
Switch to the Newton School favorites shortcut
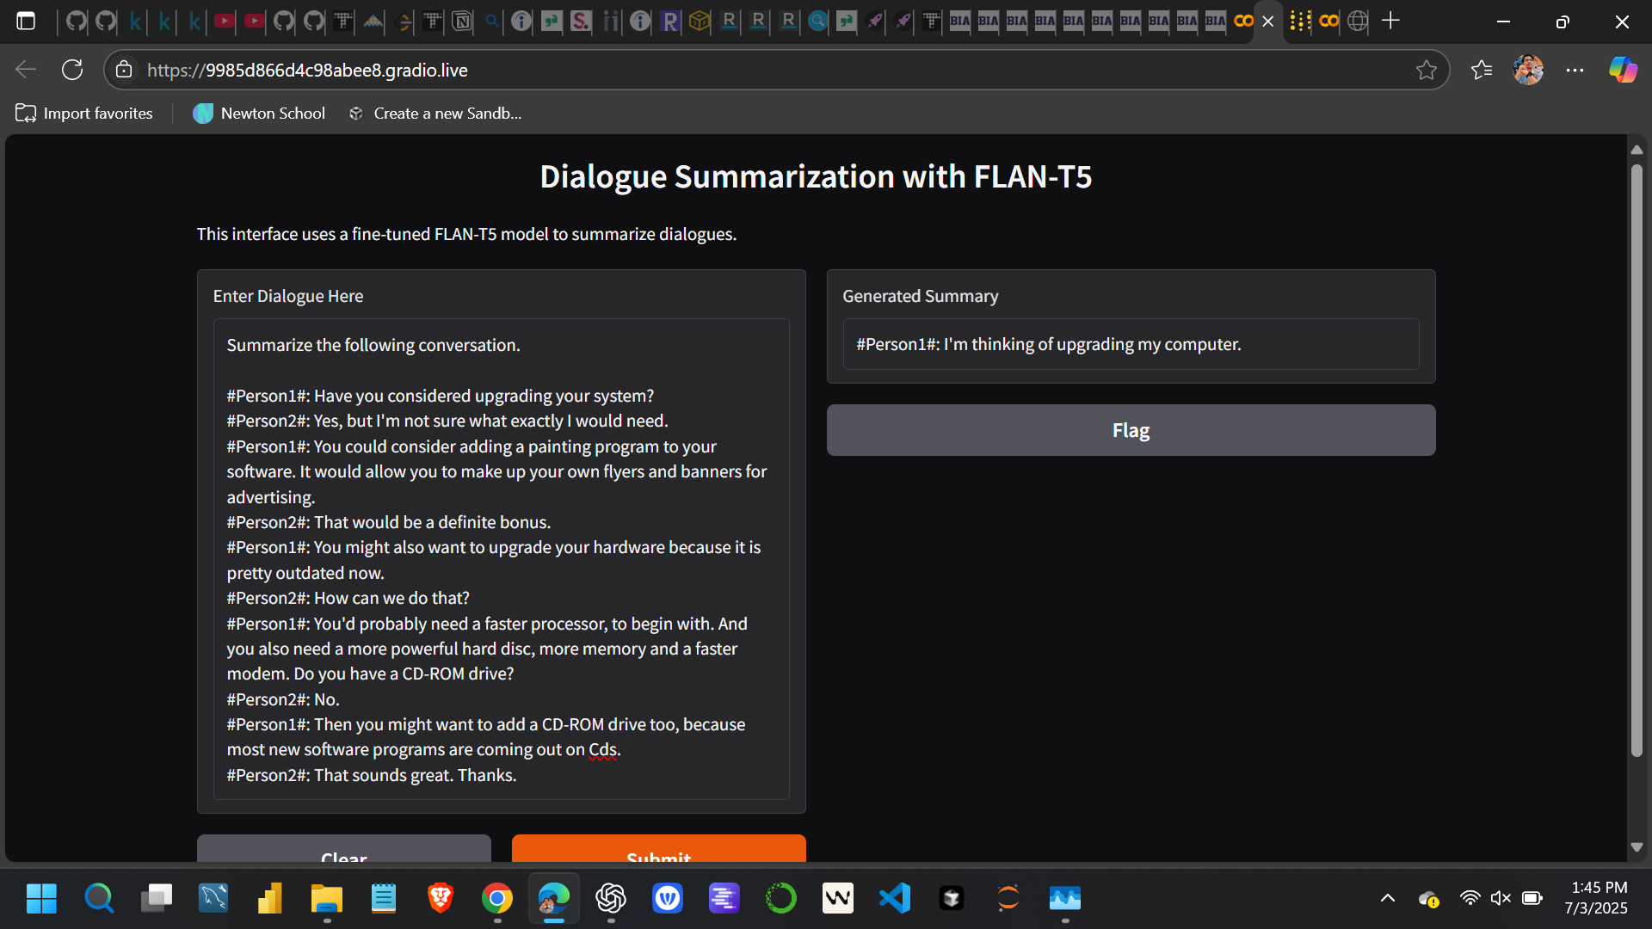(x=259, y=113)
